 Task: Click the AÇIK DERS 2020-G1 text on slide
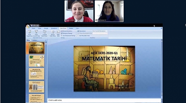[x=104, y=53]
